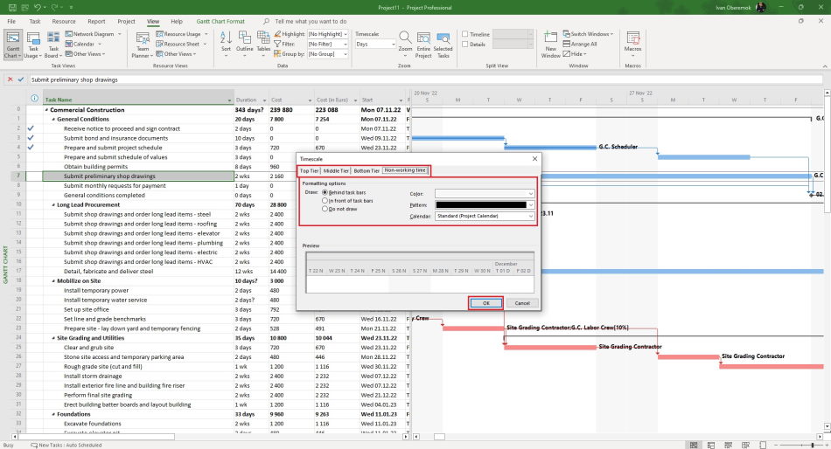Click the formula bar entry field
This screenshot has width=831, height=449.
(426, 79)
